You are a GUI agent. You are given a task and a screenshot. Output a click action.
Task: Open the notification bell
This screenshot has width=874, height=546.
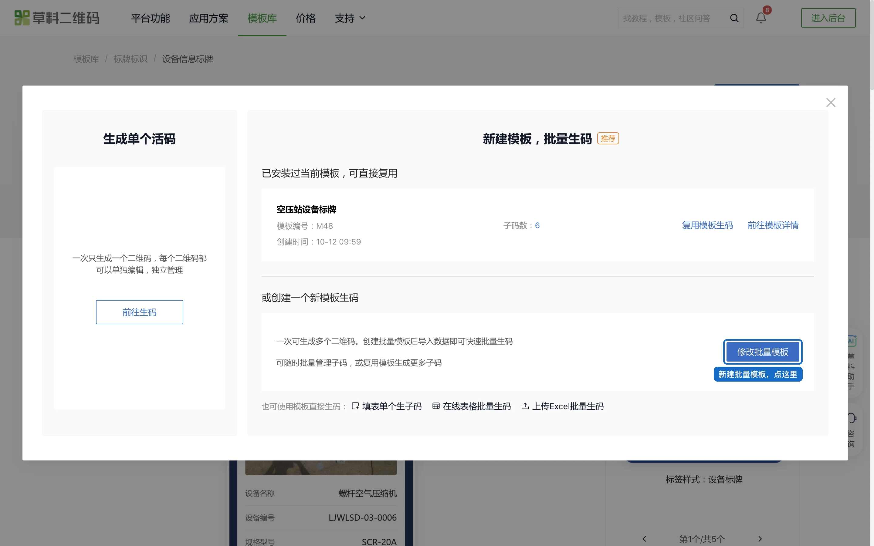(761, 18)
